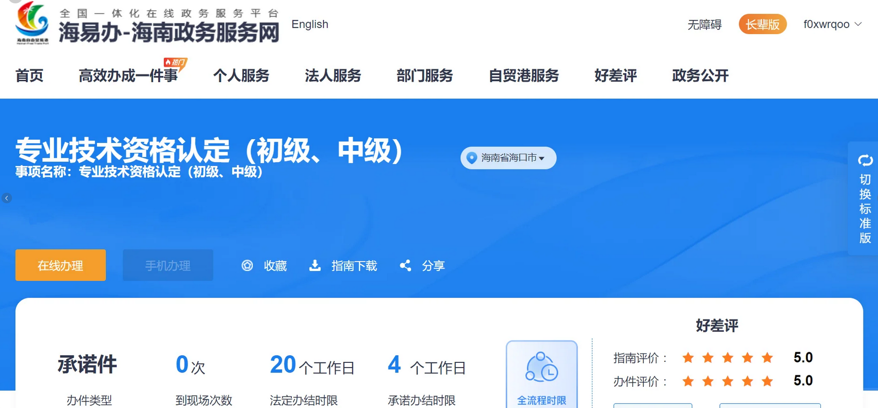Click the 无障碍 accessibility link
This screenshot has width=878, height=408.
point(704,25)
